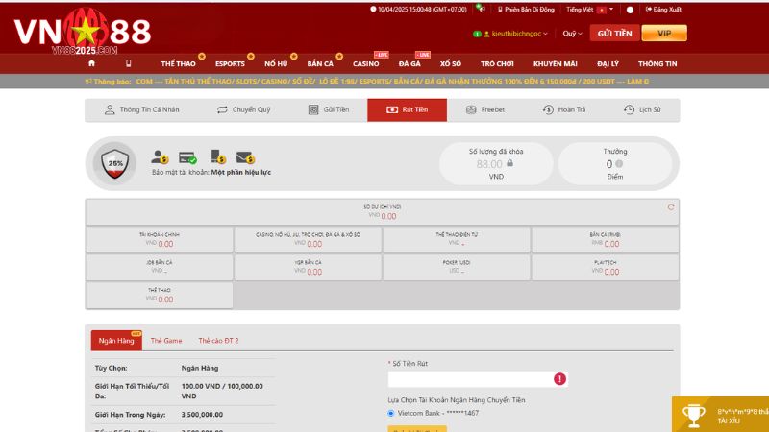Click the Số lượng đã khóa box

pyautogui.click(x=496, y=163)
